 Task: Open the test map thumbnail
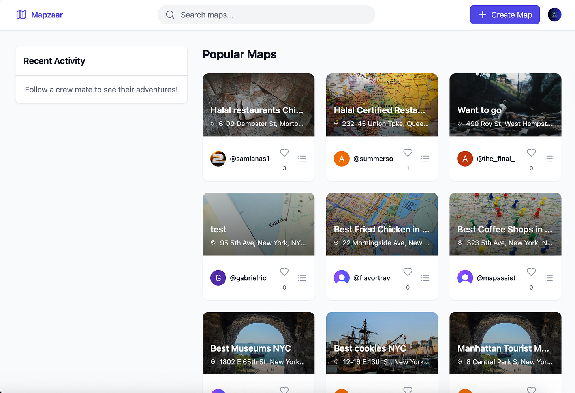(x=258, y=224)
